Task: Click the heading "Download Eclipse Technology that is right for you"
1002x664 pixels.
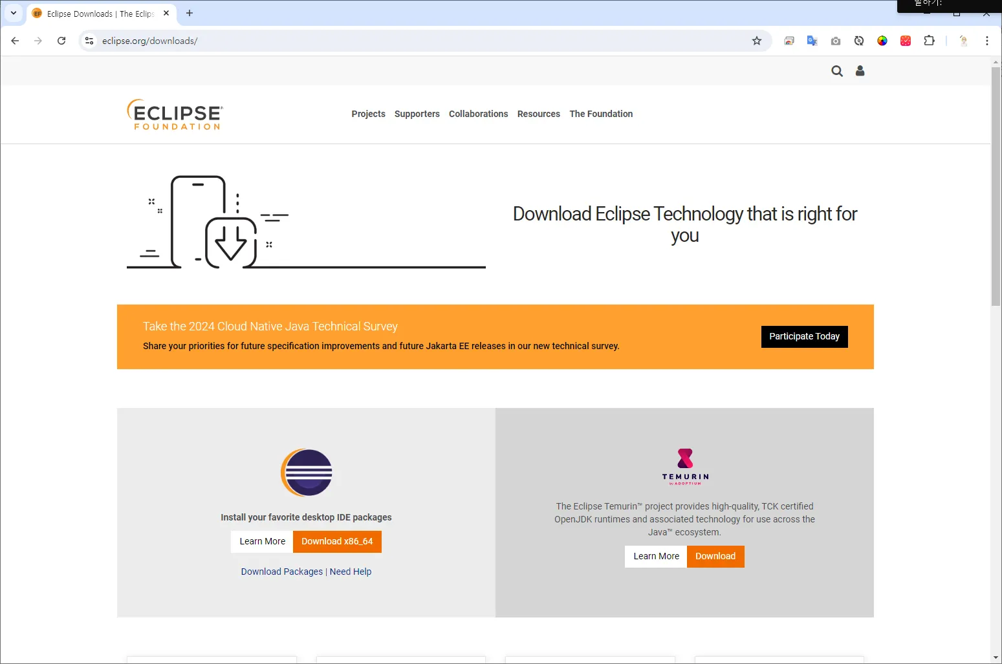Action: pos(684,224)
